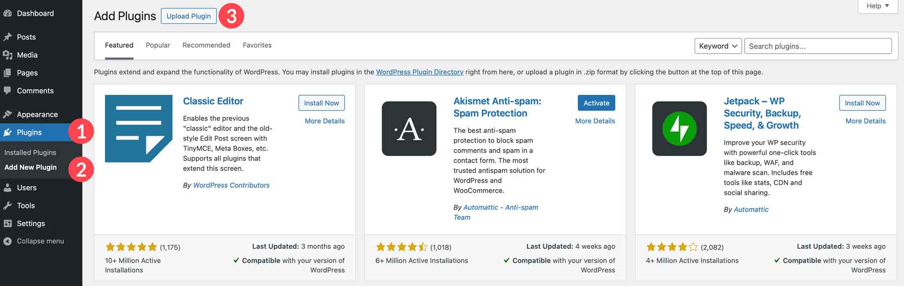Click the Media icon in sidebar
The height and width of the screenshot is (286, 904).
[x=8, y=55]
